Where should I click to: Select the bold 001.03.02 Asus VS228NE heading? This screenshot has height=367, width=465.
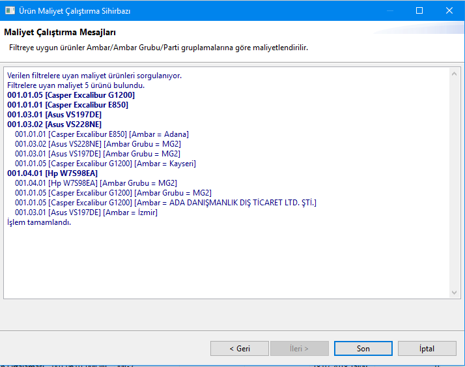click(54, 125)
